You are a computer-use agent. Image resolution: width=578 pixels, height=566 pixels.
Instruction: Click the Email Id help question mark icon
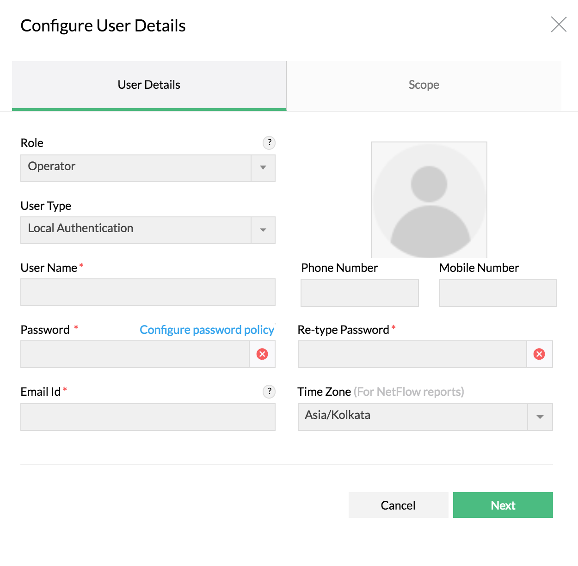pyautogui.click(x=269, y=392)
